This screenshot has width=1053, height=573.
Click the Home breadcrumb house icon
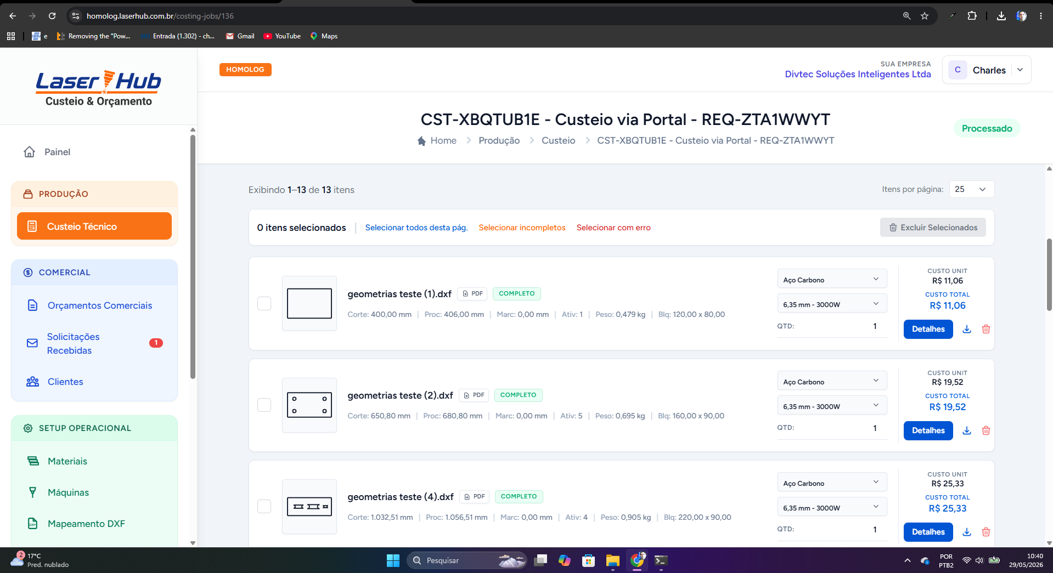(x=421, y=141)
